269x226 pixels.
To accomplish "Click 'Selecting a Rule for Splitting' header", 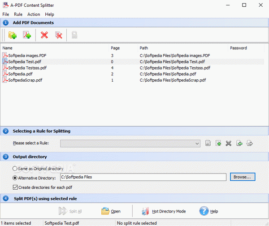I will [42, 131].
